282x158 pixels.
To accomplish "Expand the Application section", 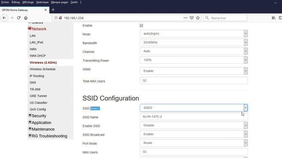I will [30, 122].
